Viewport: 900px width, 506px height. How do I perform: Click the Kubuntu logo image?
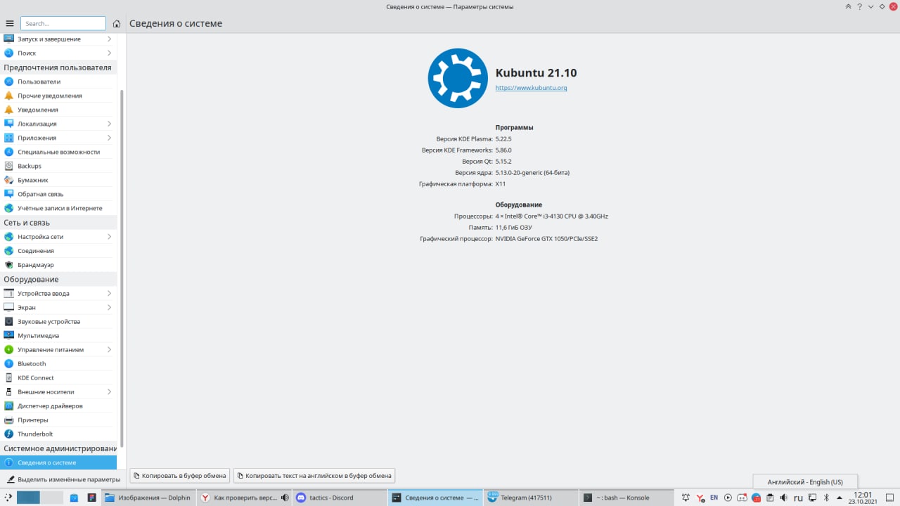coord(458,78)
